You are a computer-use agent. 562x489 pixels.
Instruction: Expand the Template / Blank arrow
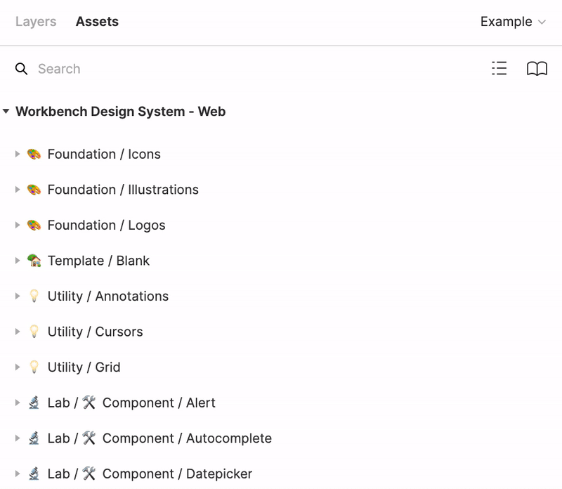tap(17, 261)
